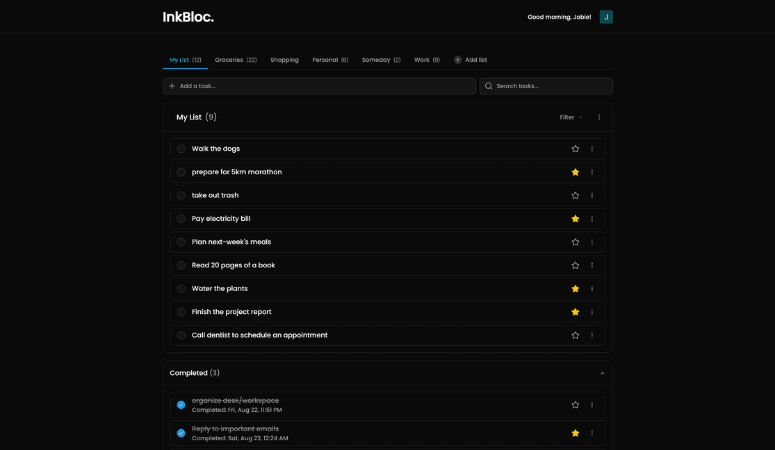Click the Search tasks field
The image size is (775, 450).
[x=546, y=86]
